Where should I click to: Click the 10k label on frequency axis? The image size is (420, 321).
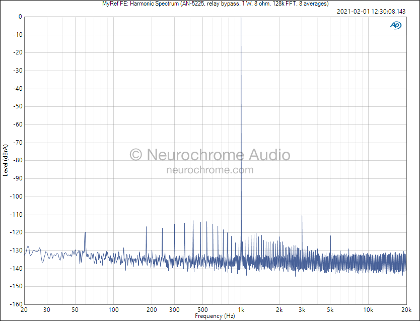pyautogui.click(x=368, y=310)
